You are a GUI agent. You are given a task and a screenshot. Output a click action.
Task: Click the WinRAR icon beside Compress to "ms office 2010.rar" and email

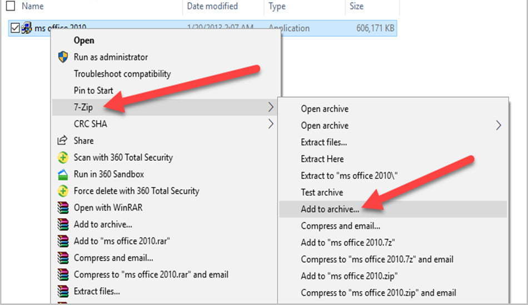coord(63,274)
